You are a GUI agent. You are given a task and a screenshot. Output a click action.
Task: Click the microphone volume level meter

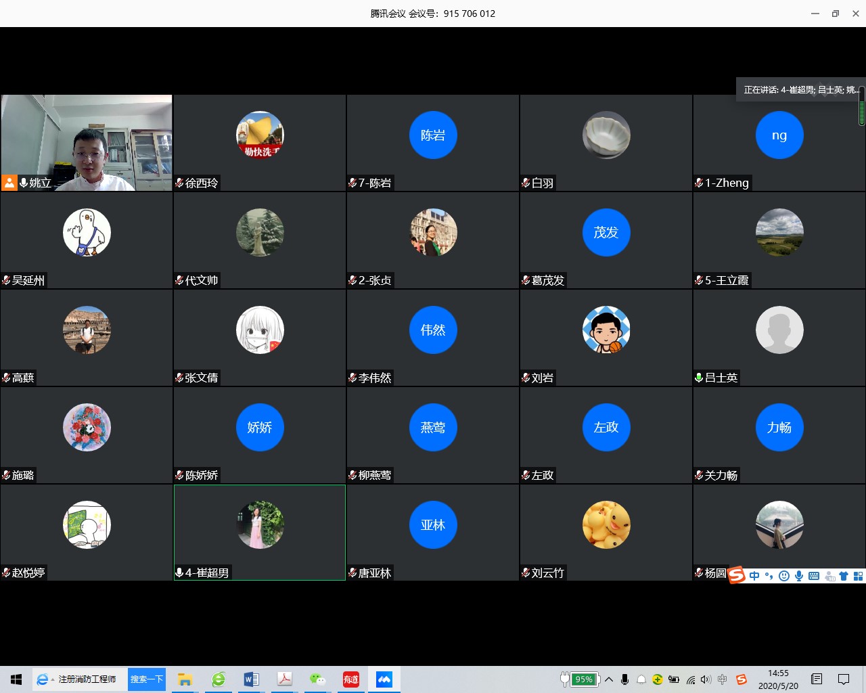[861, 106]
